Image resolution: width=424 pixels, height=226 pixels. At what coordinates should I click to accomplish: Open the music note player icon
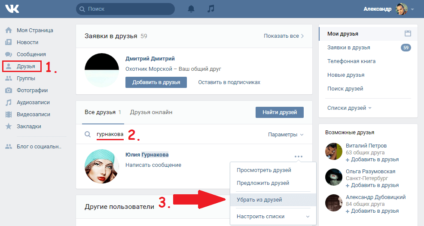210,9
